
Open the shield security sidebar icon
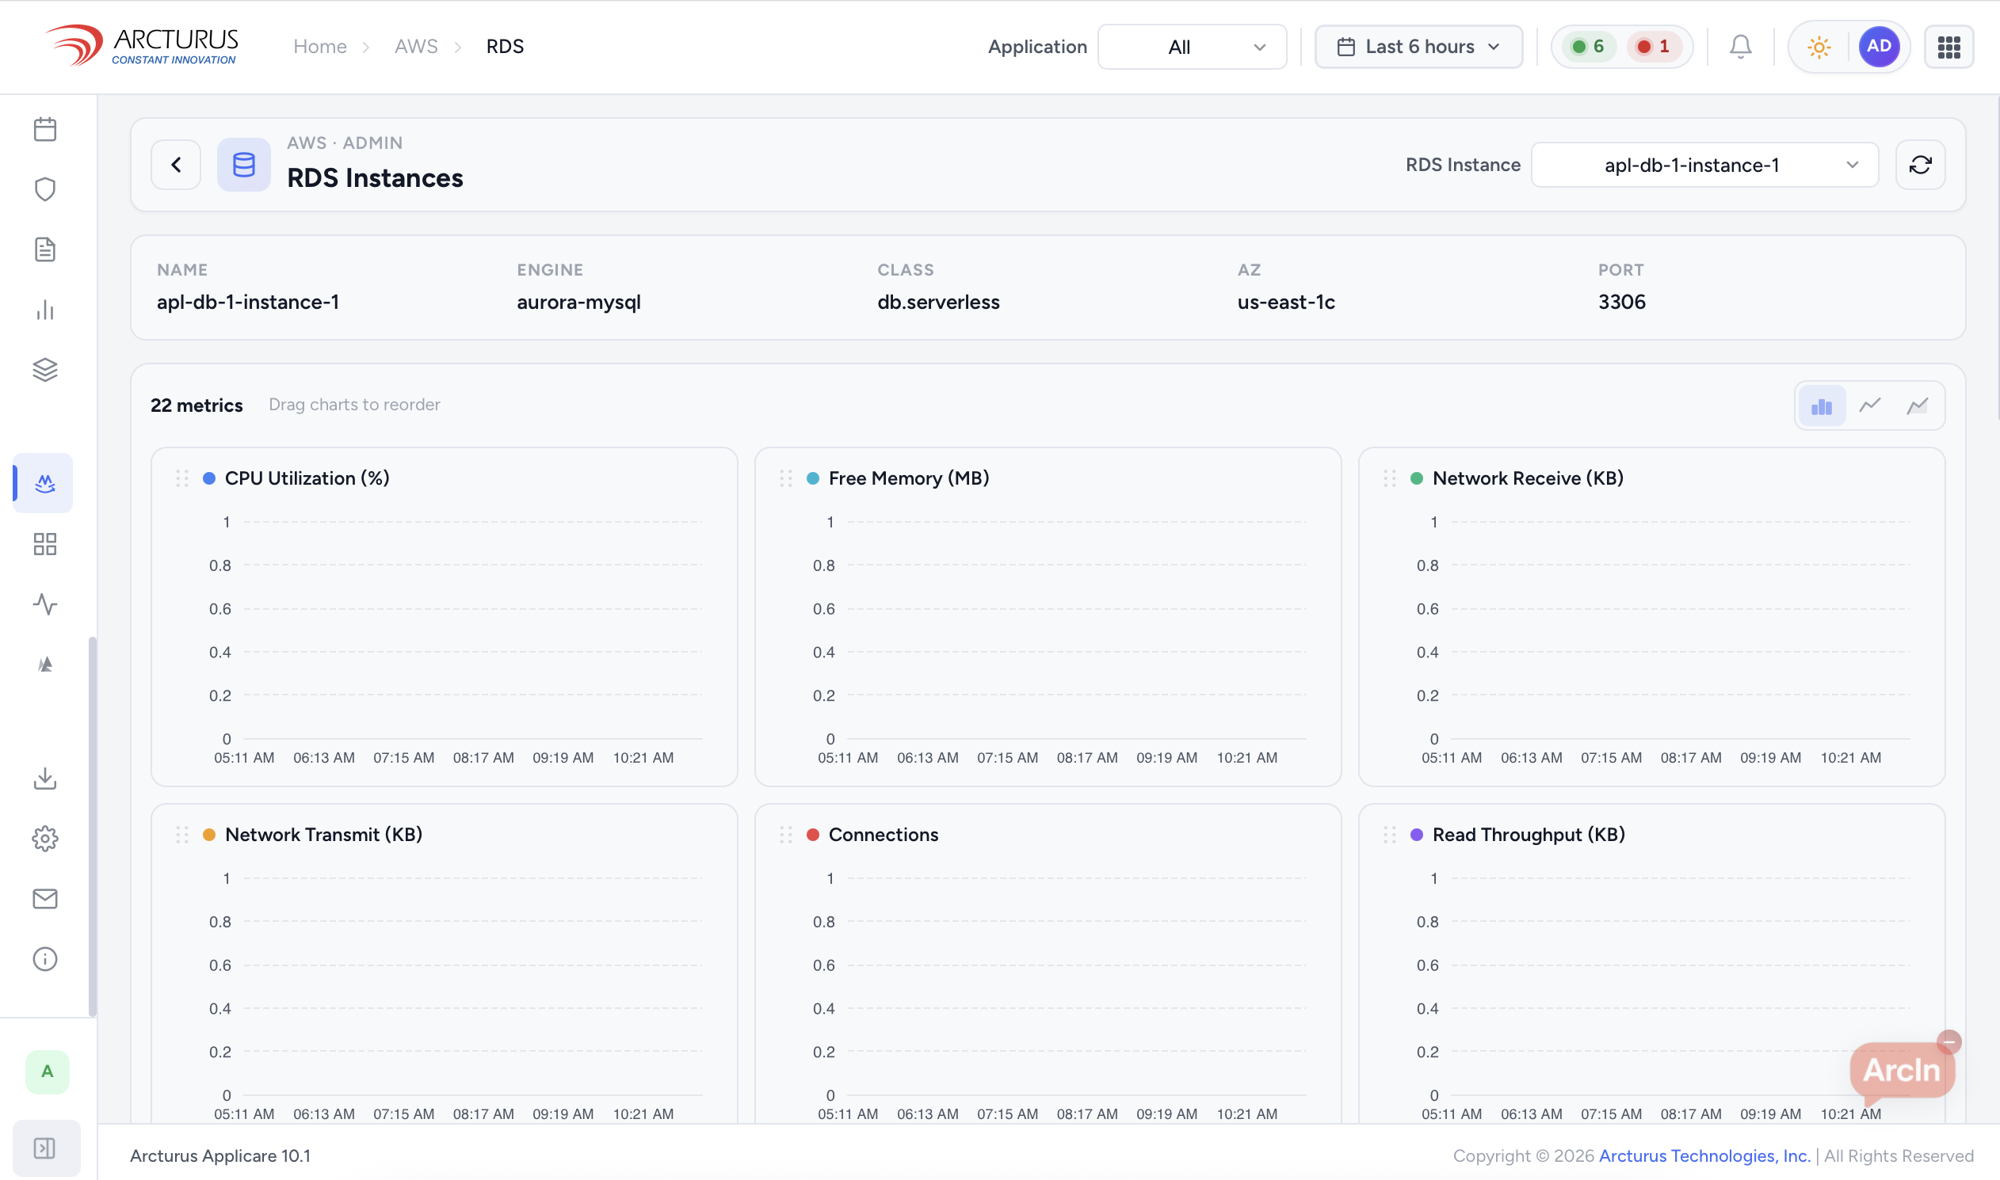point(45,189)
